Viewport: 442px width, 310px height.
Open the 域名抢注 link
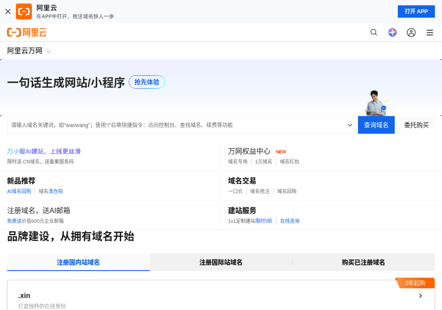pos(259,191)
